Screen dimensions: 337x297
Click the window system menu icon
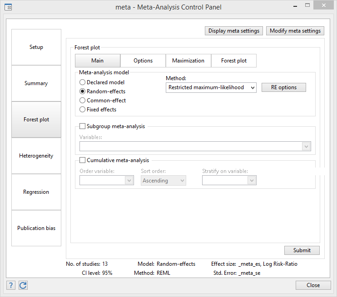click(8, 7)
